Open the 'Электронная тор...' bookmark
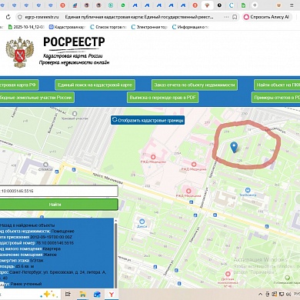The height and width of the screenshot is (300, 300). point(149,27)
